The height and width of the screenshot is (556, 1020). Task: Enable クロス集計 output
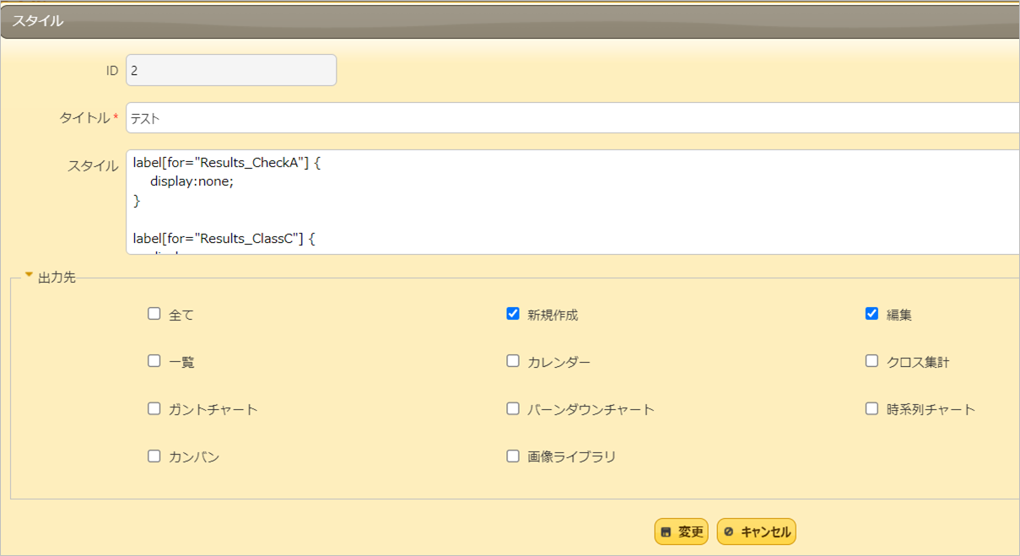pyautogui.click(x=871, y=360)
